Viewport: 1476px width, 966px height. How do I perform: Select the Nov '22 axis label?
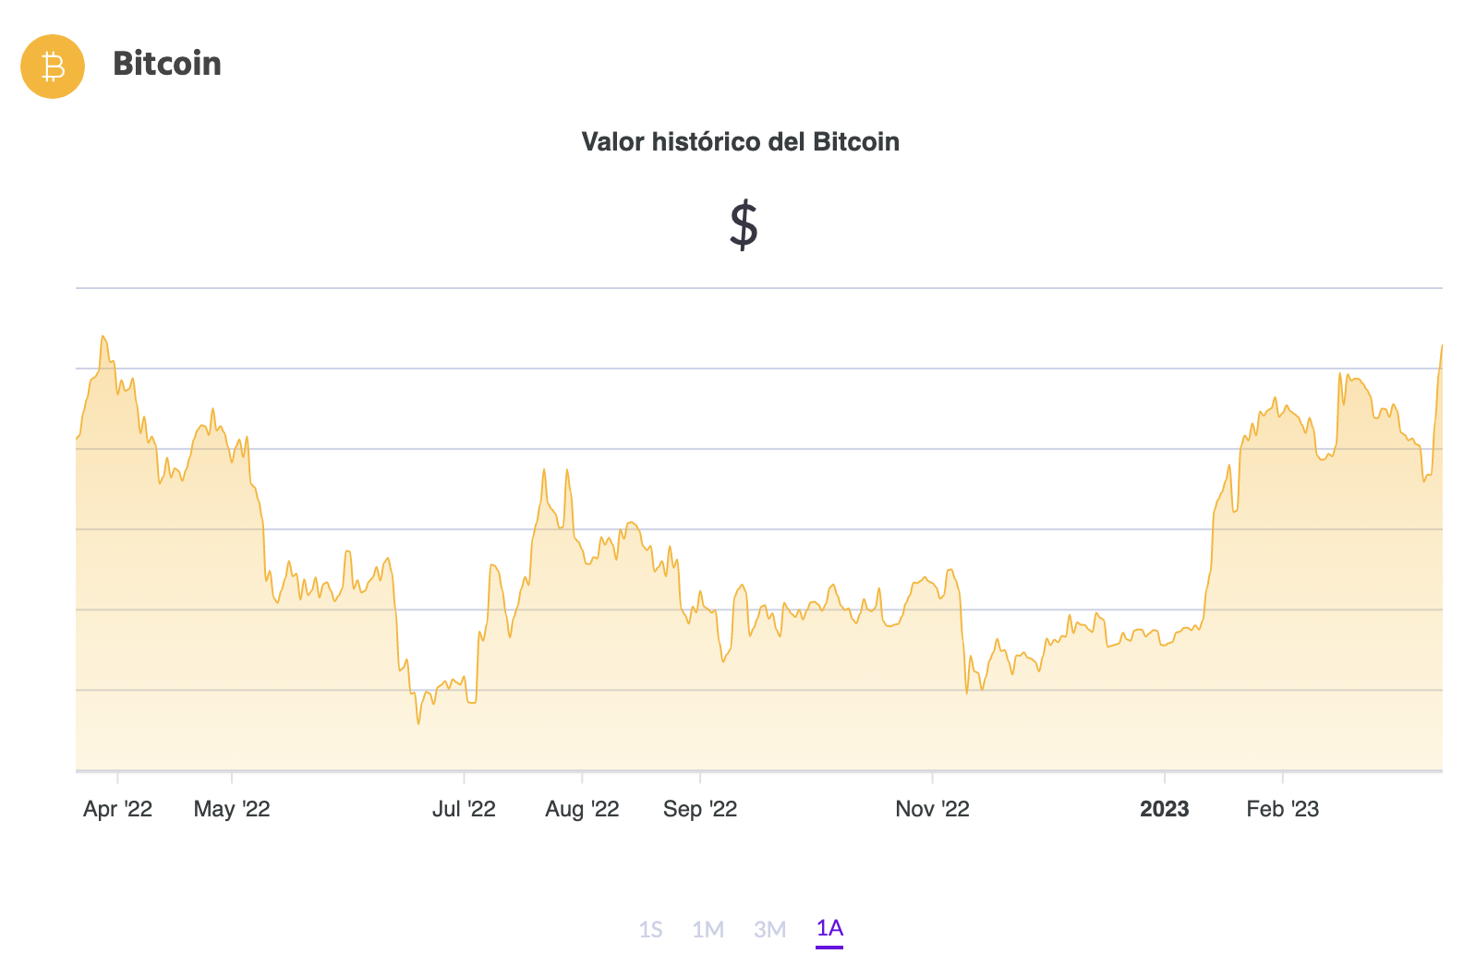click(932, 809)
